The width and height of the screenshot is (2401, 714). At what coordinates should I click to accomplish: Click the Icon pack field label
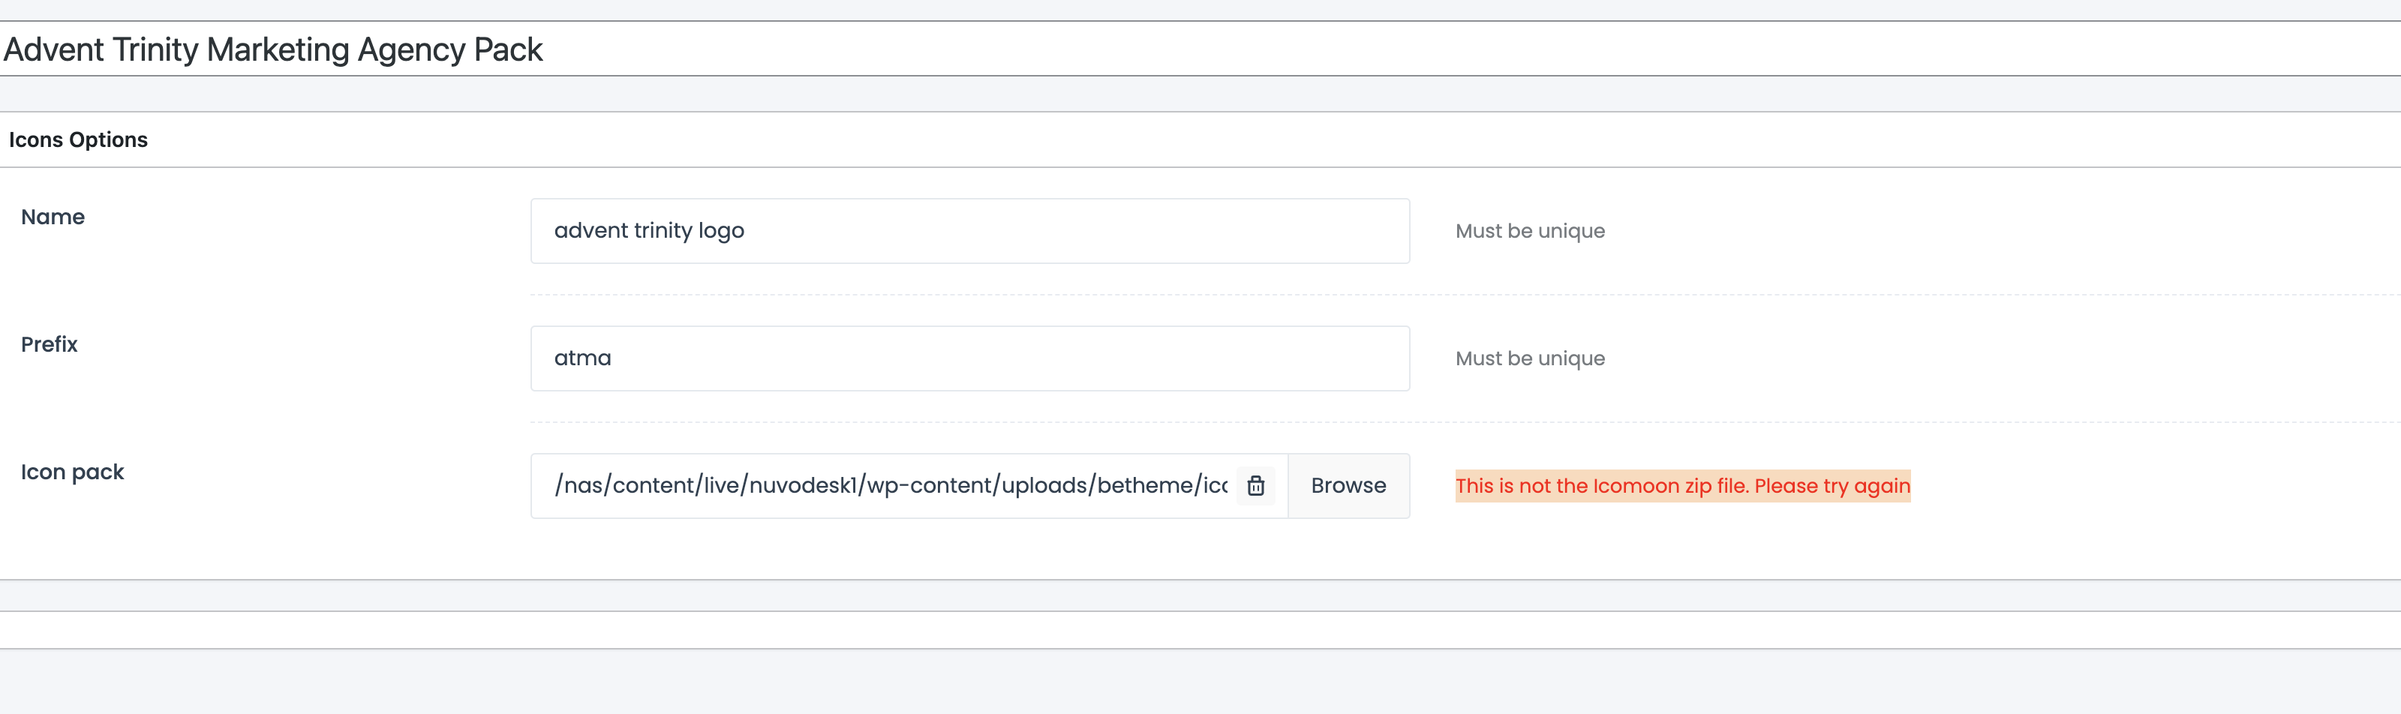pyautogui.click(x=73, y=472)
